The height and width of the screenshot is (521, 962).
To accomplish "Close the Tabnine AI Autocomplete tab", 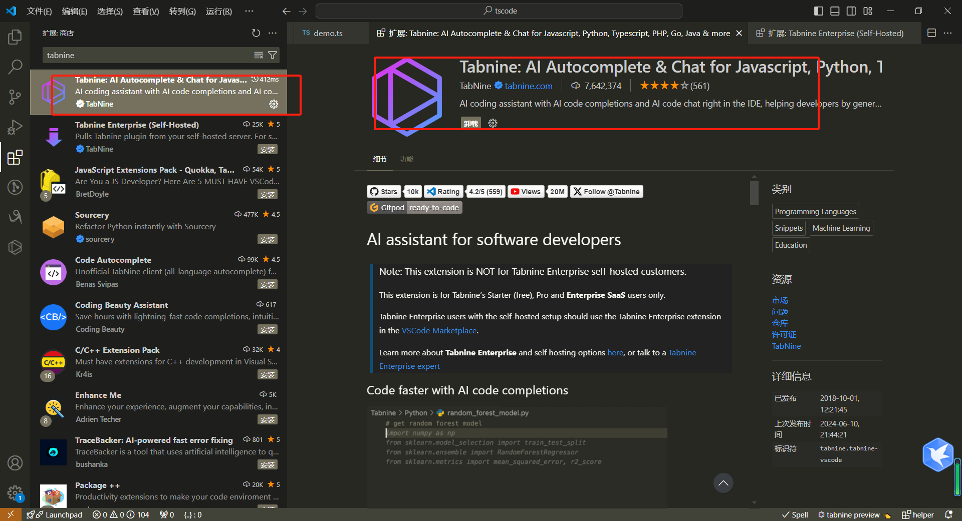I will [x=739, y=33].
